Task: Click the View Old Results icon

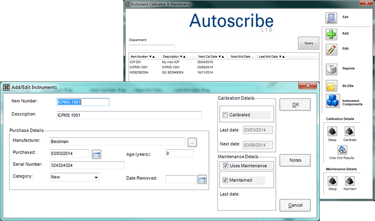Action: [342, 150]
